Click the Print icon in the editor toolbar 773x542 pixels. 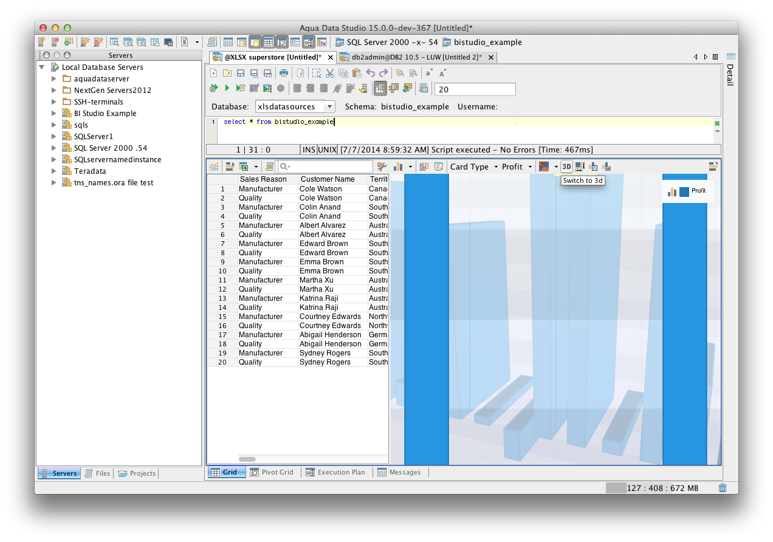pyautogui.click(x=283, y=73)
